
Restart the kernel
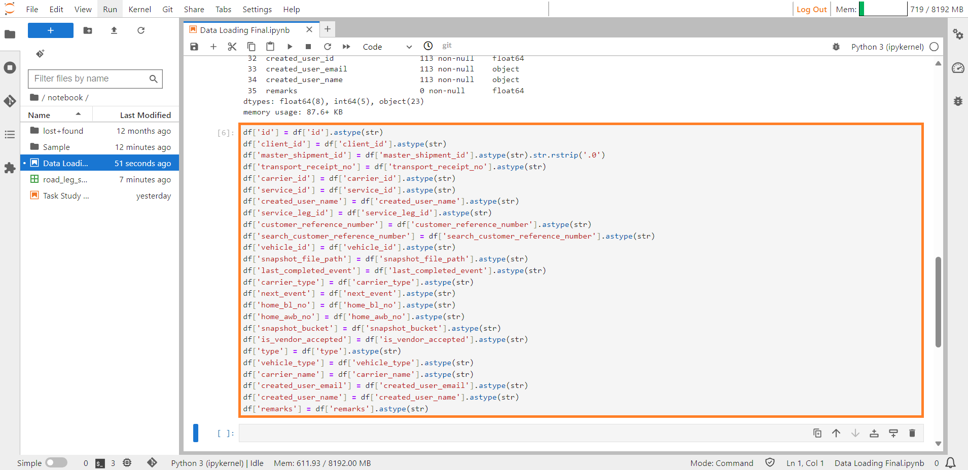[x=328, y=46]
